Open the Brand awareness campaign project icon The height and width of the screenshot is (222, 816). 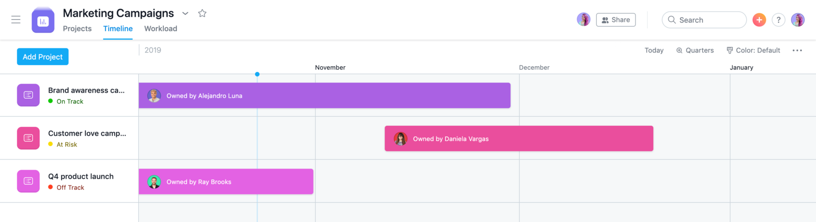[29, 95]
